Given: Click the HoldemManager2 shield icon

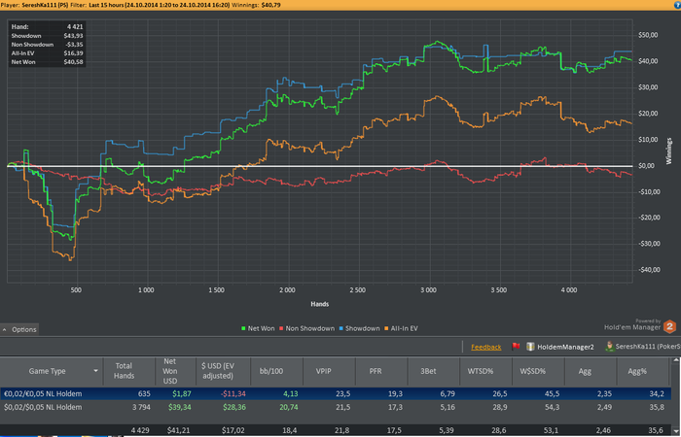Looking at the screenshot, I should click(x=530, y=346).
